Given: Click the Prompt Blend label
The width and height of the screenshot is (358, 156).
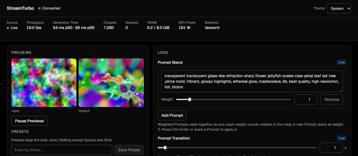Looking at the screenshot, I should tap(170, 62).
